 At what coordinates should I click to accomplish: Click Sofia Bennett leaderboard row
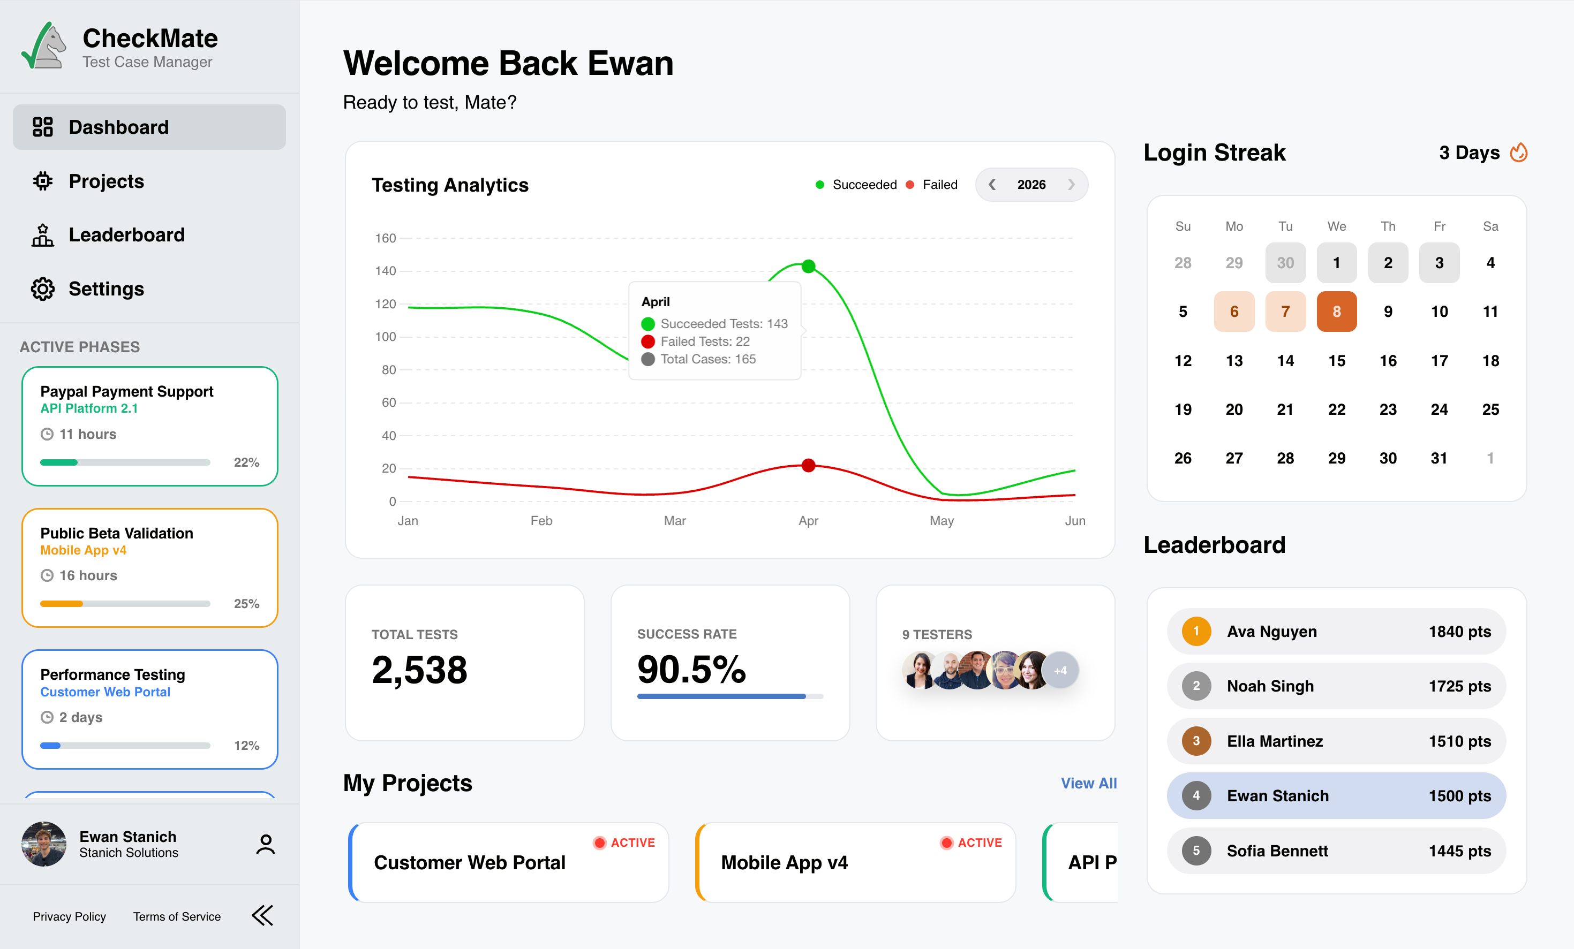tap(1336, 851)
